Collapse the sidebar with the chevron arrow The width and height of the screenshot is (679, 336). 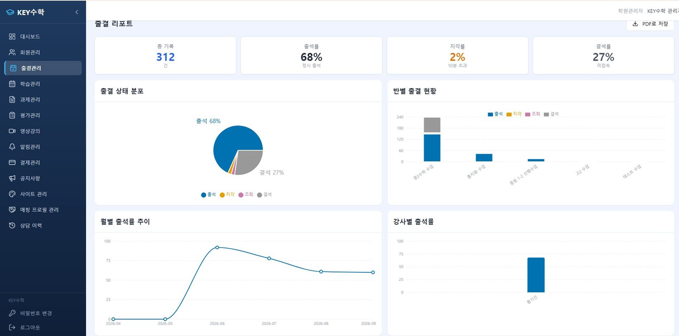click(77, 12)
